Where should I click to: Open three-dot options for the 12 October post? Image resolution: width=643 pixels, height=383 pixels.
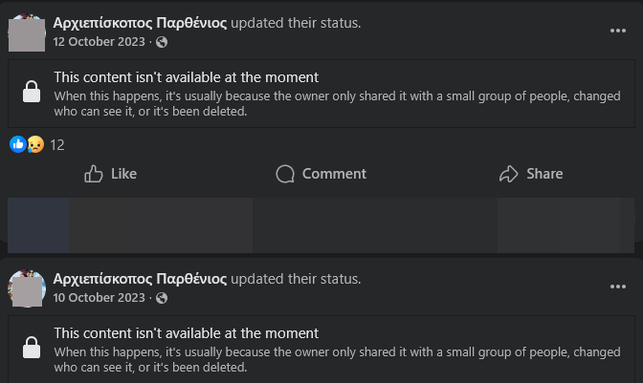tap(618, 31)
